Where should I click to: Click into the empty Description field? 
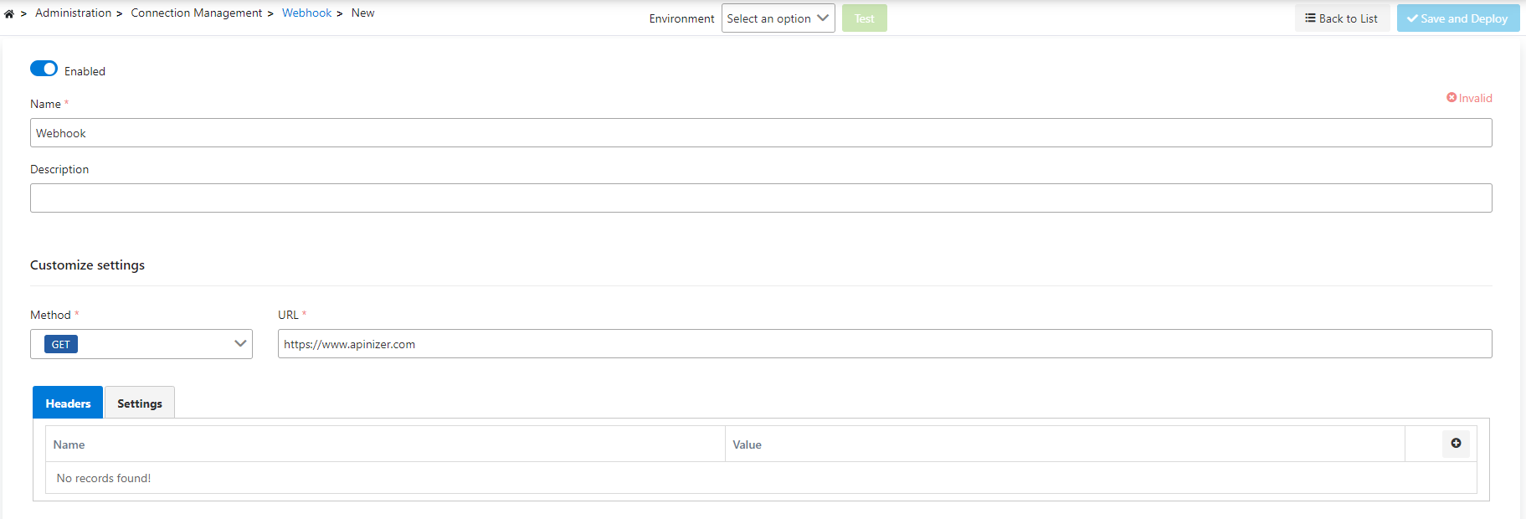point(760,198)
